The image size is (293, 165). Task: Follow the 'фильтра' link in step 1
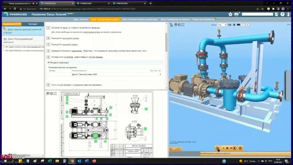(x=96, y=27)
